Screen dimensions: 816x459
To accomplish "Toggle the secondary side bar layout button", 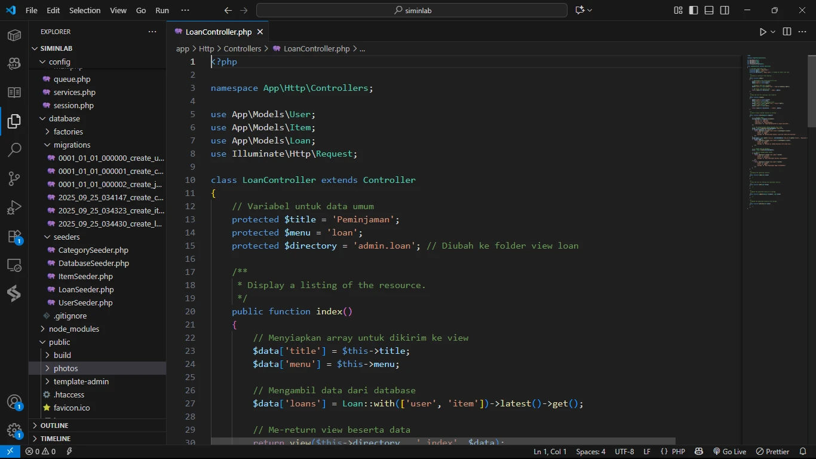I will 725,10.
